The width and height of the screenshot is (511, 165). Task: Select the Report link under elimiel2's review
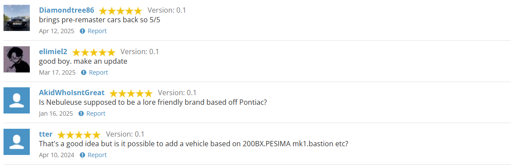[x=99, y=72]
